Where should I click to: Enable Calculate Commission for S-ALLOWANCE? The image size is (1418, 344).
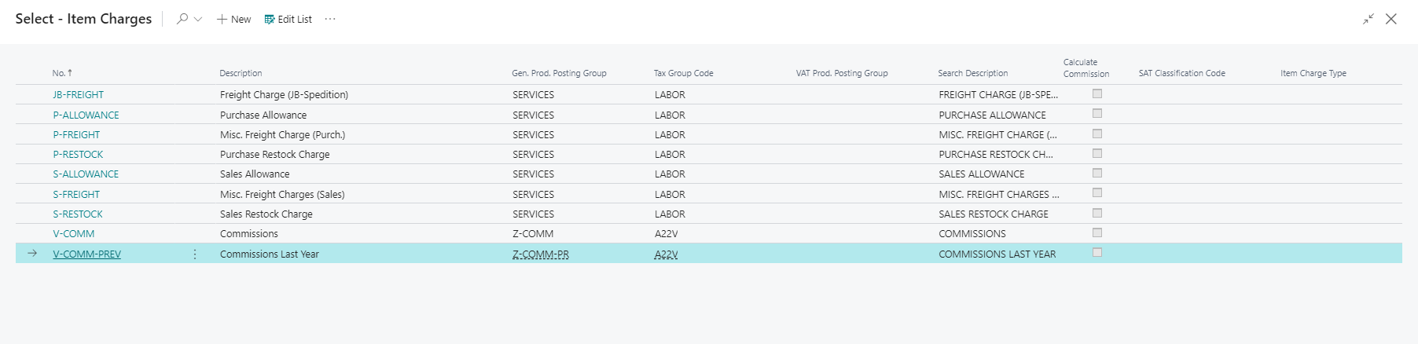click(1097, 173)
